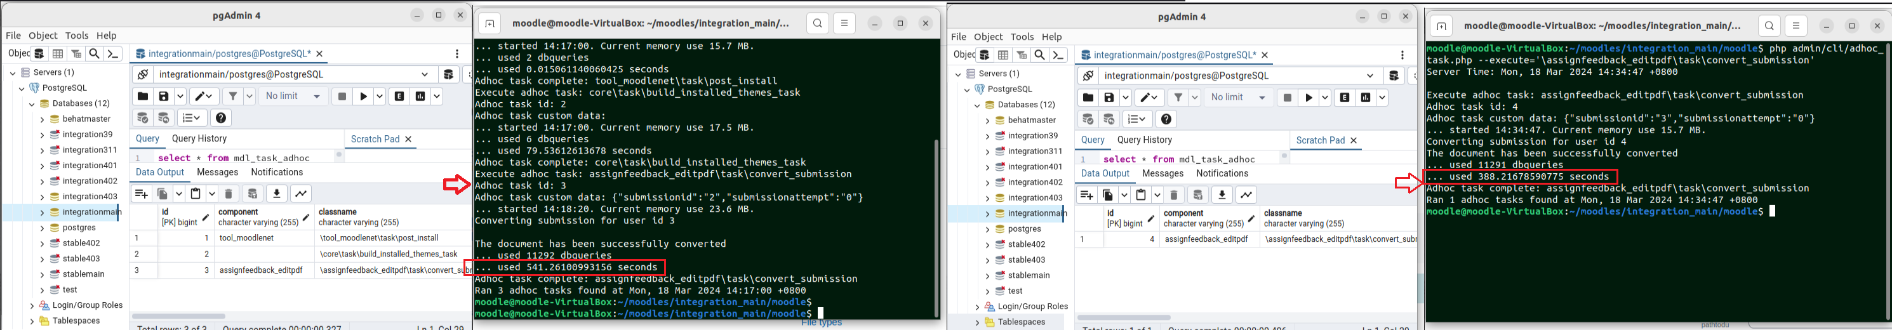Click Download results icon in left pgAdmin Data Output
1892x330 pixels.
[x=277, y=194]
